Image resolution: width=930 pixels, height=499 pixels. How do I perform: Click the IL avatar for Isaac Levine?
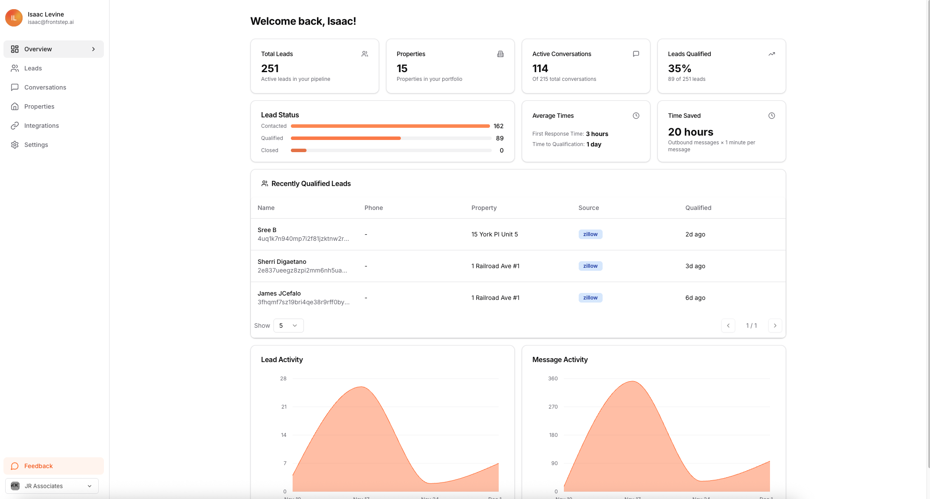[x=13, y=18]
